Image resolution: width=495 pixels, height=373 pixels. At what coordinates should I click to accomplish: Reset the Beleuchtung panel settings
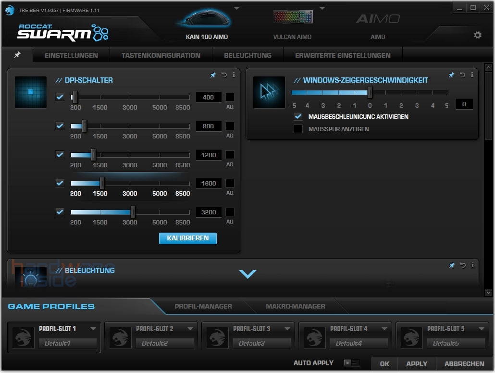tap(462, 265)
